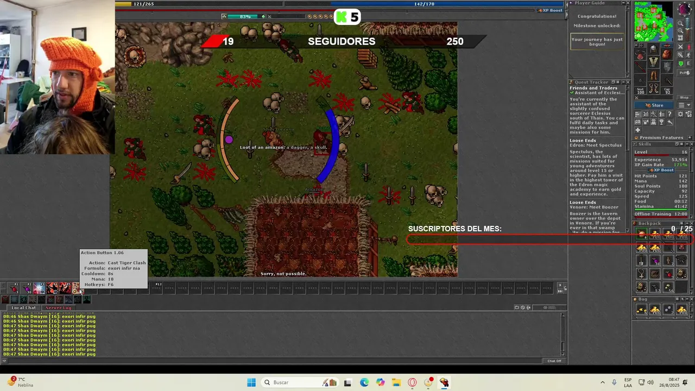Select the health potion in Backpack's first slot
Image resolution: width=695 pixels, height=391 pixels.
pos(641,234)
